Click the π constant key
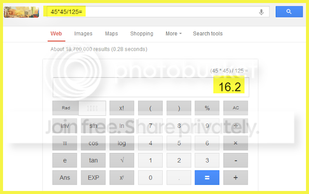The image size is (309, 194). 65,143
